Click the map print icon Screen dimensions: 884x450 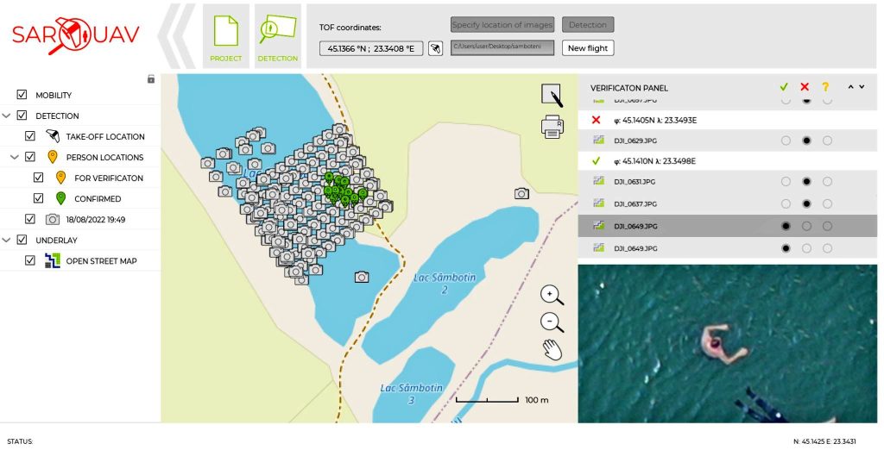(552, 127)
